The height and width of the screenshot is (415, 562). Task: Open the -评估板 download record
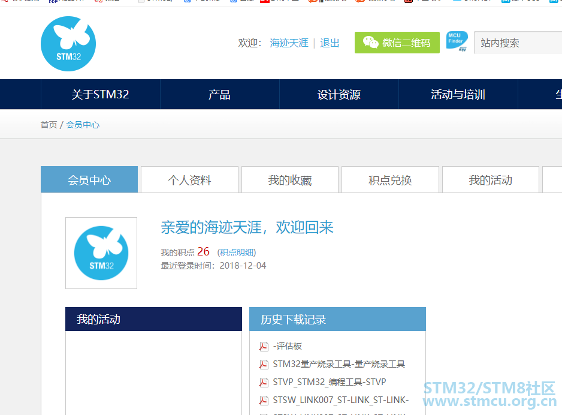click(288, 346)
